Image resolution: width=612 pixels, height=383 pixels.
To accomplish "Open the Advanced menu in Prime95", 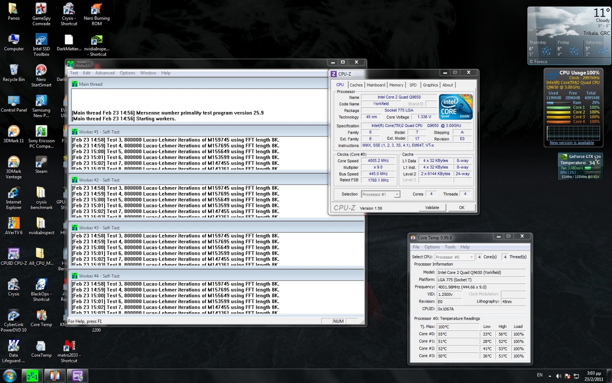I will pos(105,73).
